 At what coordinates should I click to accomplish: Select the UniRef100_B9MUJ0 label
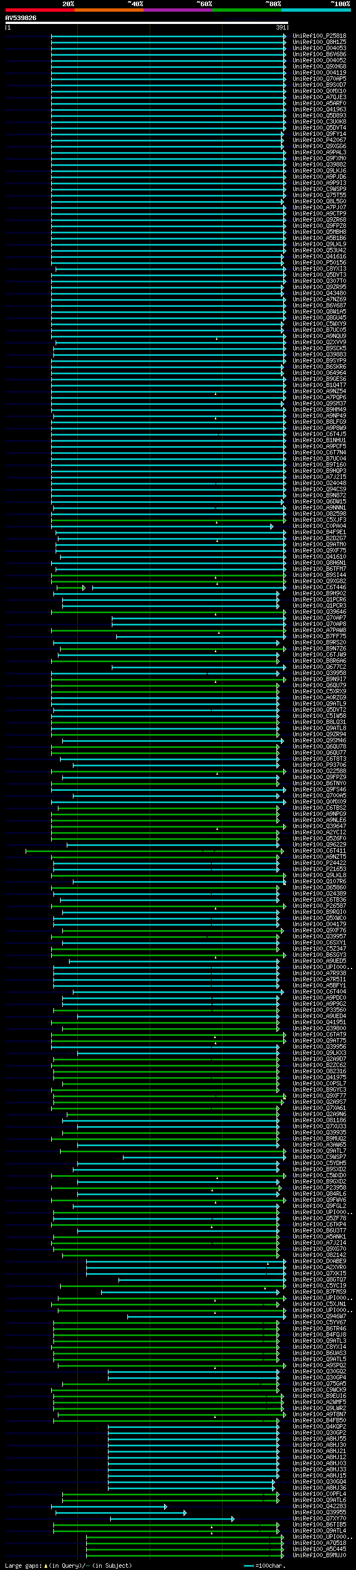point(319,1556)
